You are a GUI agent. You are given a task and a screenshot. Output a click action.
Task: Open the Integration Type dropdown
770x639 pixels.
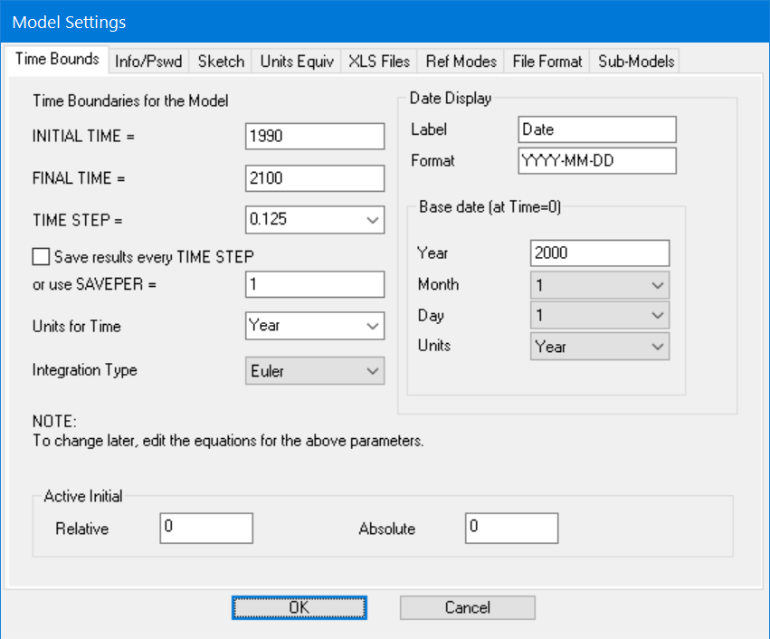tap(374, 371)
